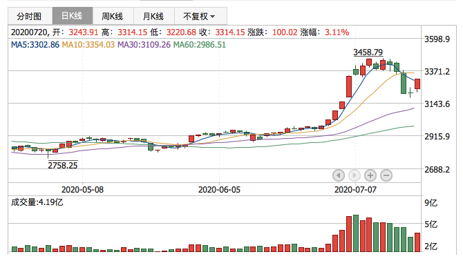Click the last red candlestick on the chart

(x=417, y=84)
